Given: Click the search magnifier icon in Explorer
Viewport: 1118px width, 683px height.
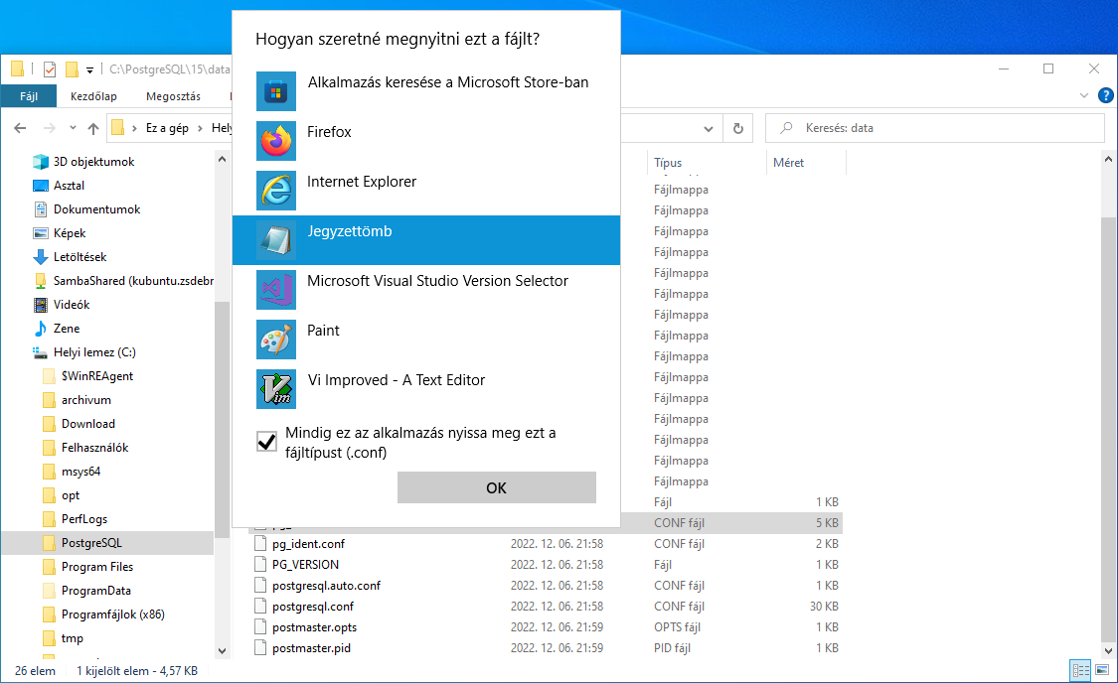Looking at the screenshot, I should 786,128.
